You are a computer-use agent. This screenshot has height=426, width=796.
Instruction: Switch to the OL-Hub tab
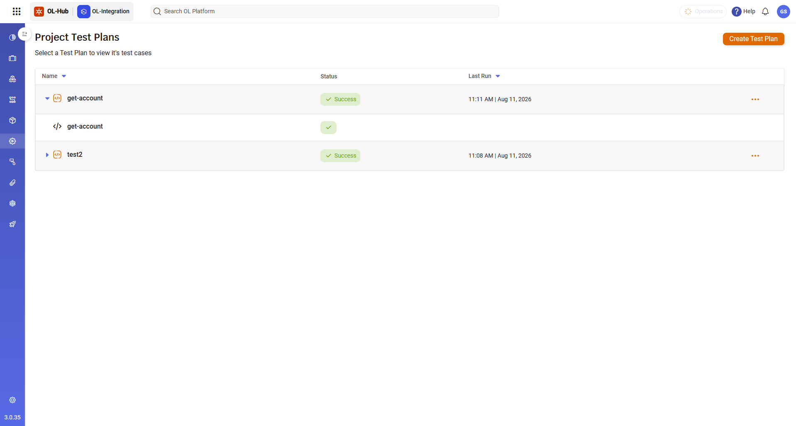(x=51, y=11)
